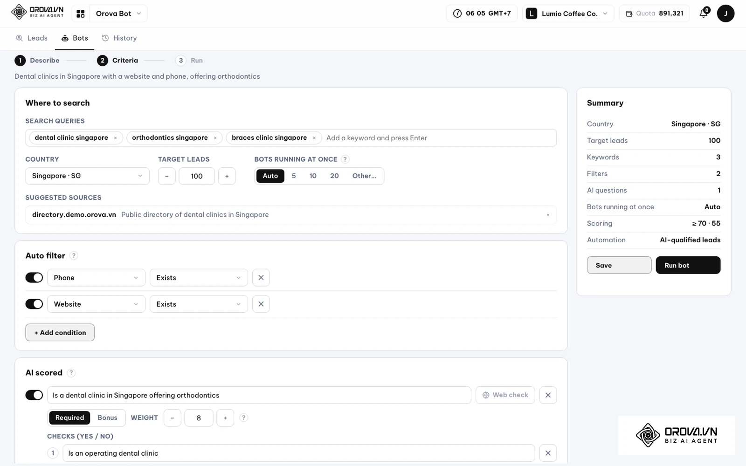Click the app grid icon beside Orova Bot
This screenshot has width=746, height=466.
click(x=81, y=14)
